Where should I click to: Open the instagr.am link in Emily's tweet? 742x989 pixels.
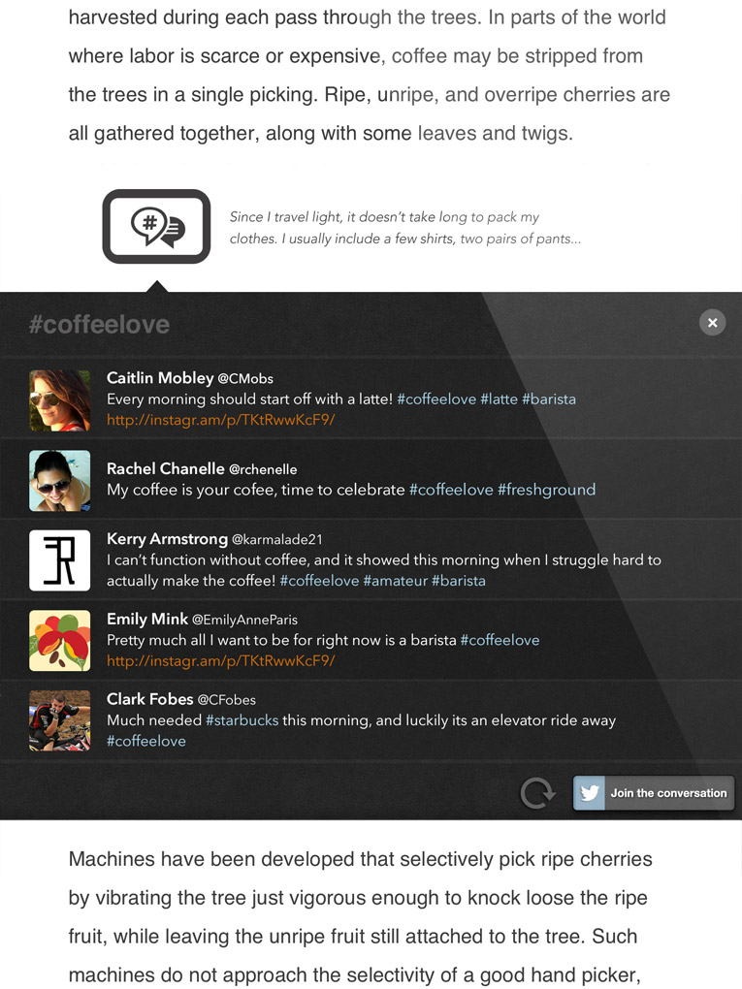click(x=221, y=660)
